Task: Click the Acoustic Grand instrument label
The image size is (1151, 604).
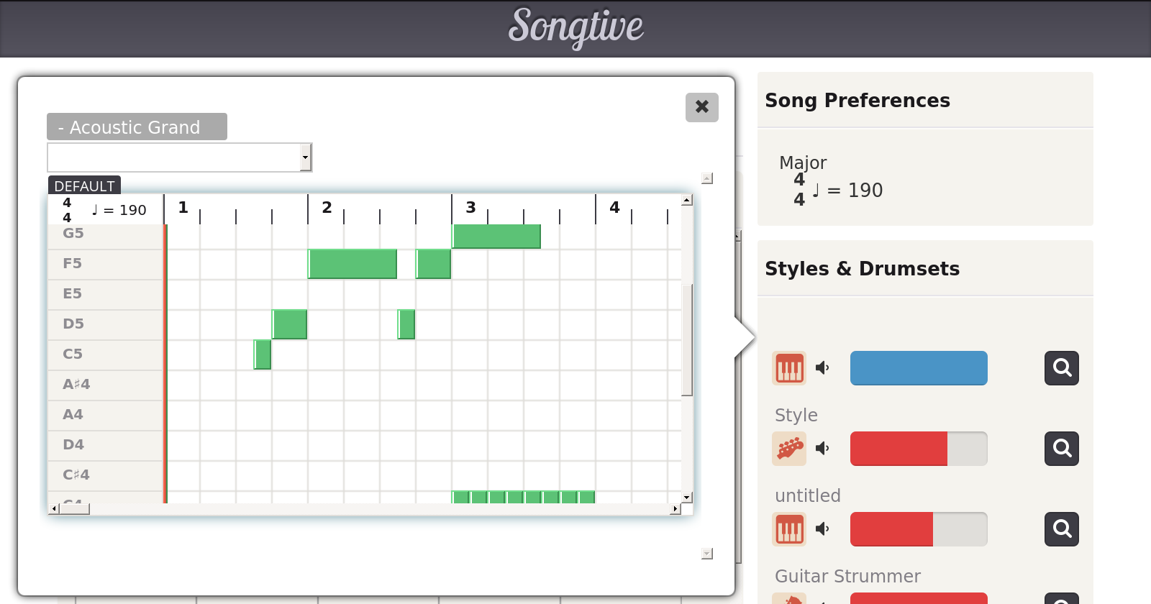Action: coord(137,127)
